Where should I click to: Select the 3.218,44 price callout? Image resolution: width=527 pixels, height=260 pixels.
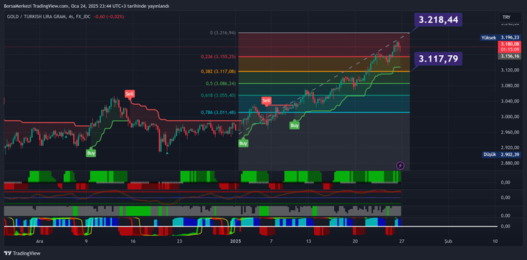coord(438,20)
